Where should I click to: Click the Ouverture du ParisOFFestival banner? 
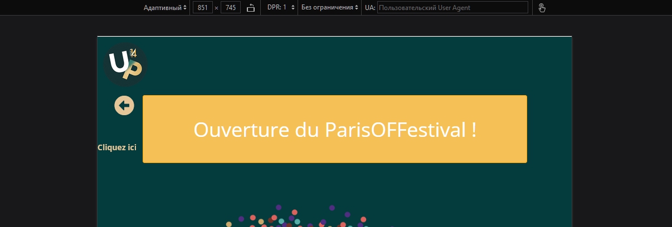coord(334,129)
